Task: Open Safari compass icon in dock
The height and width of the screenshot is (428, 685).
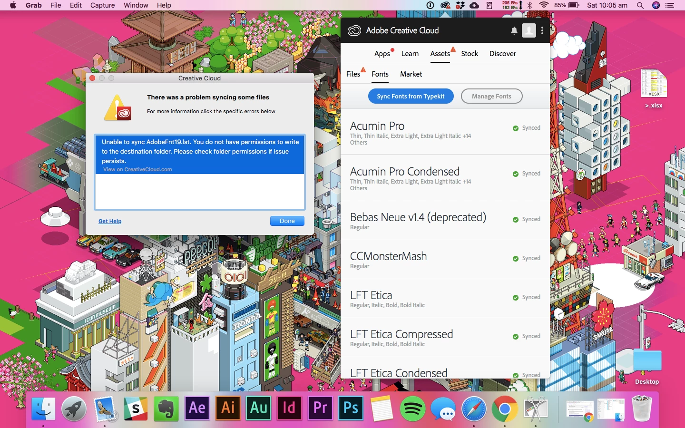Action: pyautogui.click(x=474, y=409)
